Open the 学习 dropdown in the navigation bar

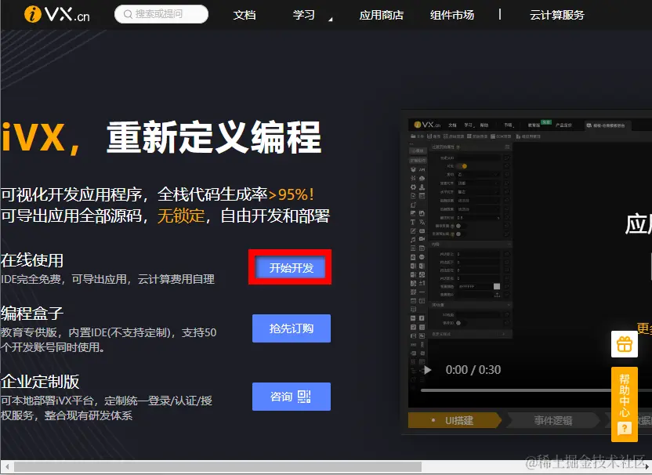[304, 15]
